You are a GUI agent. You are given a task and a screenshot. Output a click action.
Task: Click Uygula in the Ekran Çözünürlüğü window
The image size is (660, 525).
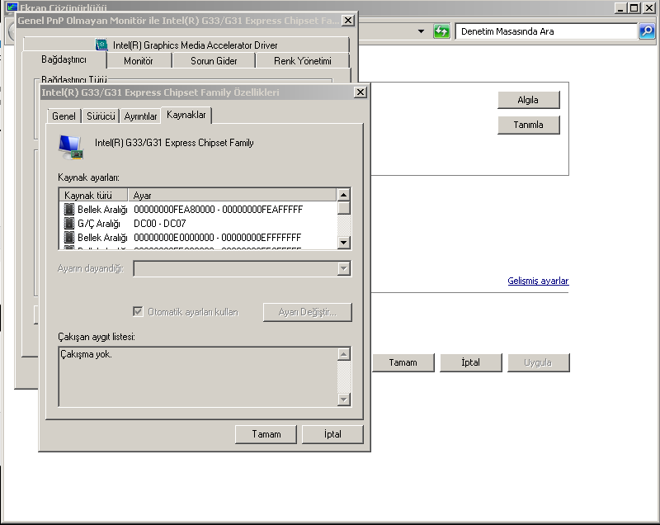click(539, 362)
